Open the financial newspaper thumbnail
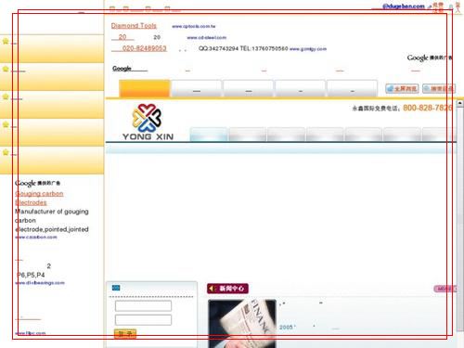 (x=242, y=324)
